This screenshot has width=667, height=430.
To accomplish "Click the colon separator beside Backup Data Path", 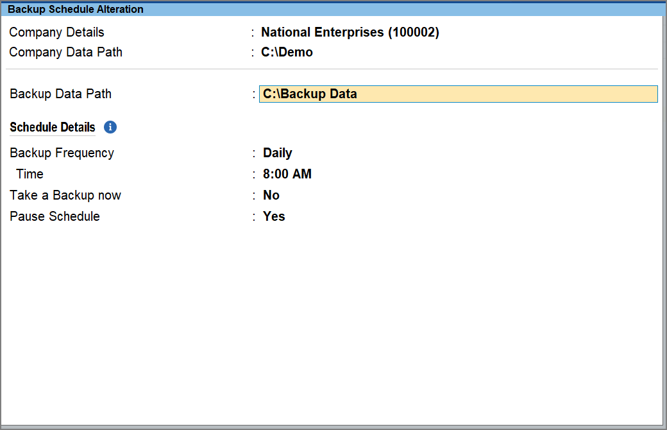I will tap(254, 94).
